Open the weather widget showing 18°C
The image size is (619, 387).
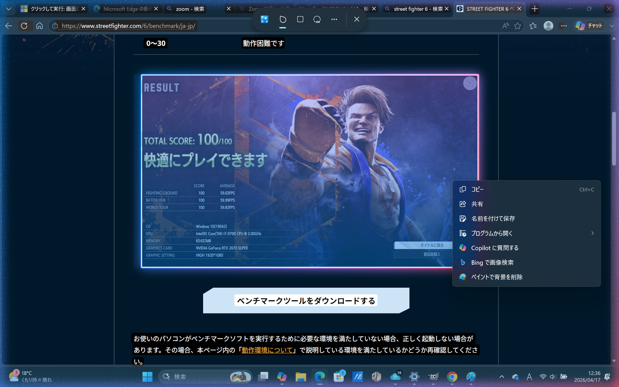click(31, 376)
